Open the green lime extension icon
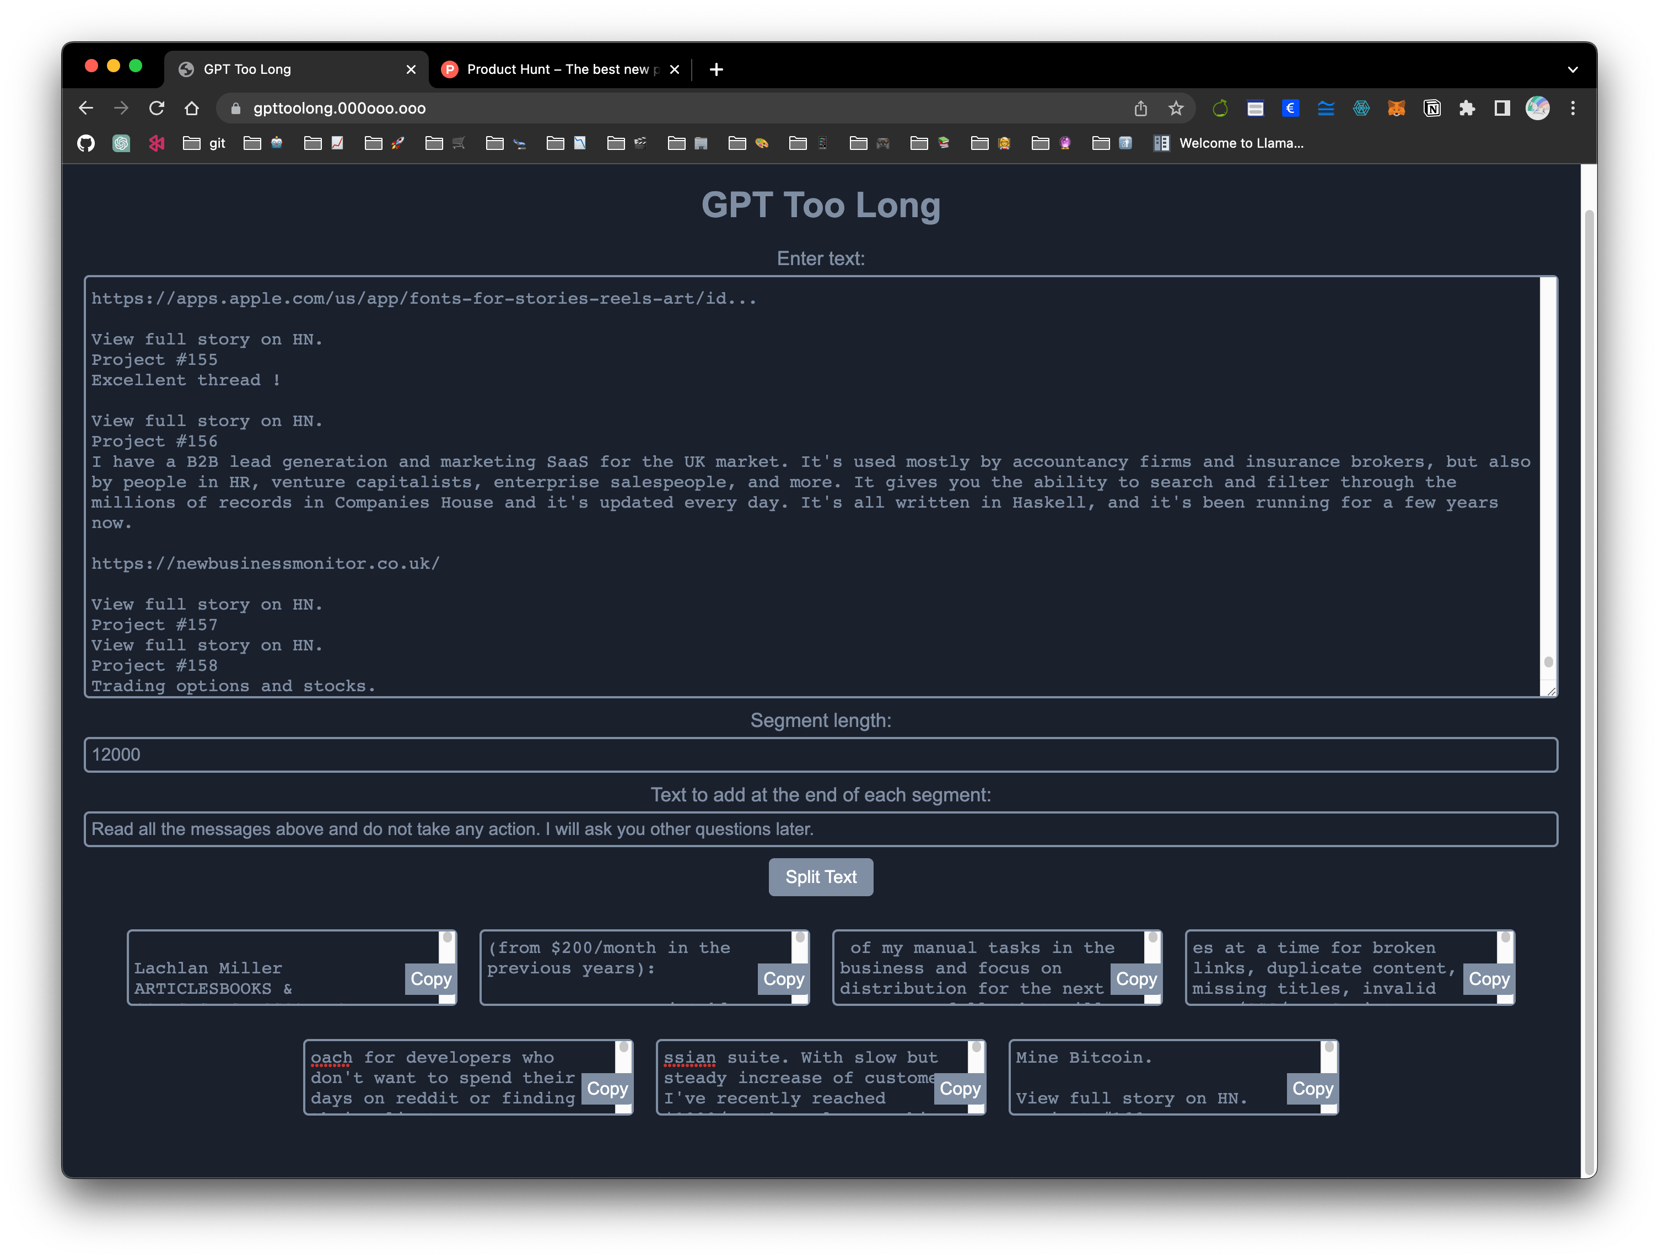This screenshot has height=1260, width=1659. coord(1220,108)
